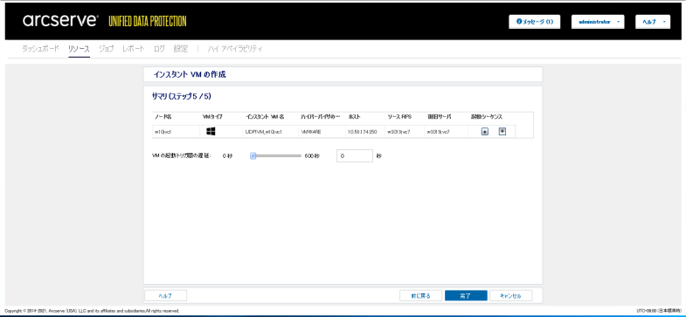The image size is (686, 317).
Task: Click instant VM name UDPIVM_w10jvc1 cell
Action: pyautogui.click(x=270, y=131)
